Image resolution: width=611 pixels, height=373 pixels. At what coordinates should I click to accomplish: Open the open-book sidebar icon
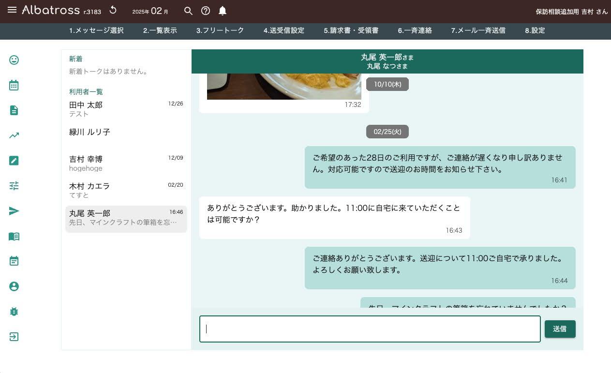click(14, 236)
